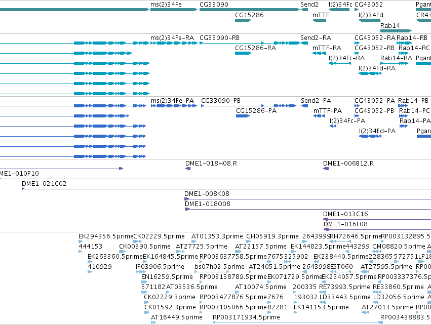
Task: Click the l(2)34Fd-PA protein label
Action: [377, 131]
